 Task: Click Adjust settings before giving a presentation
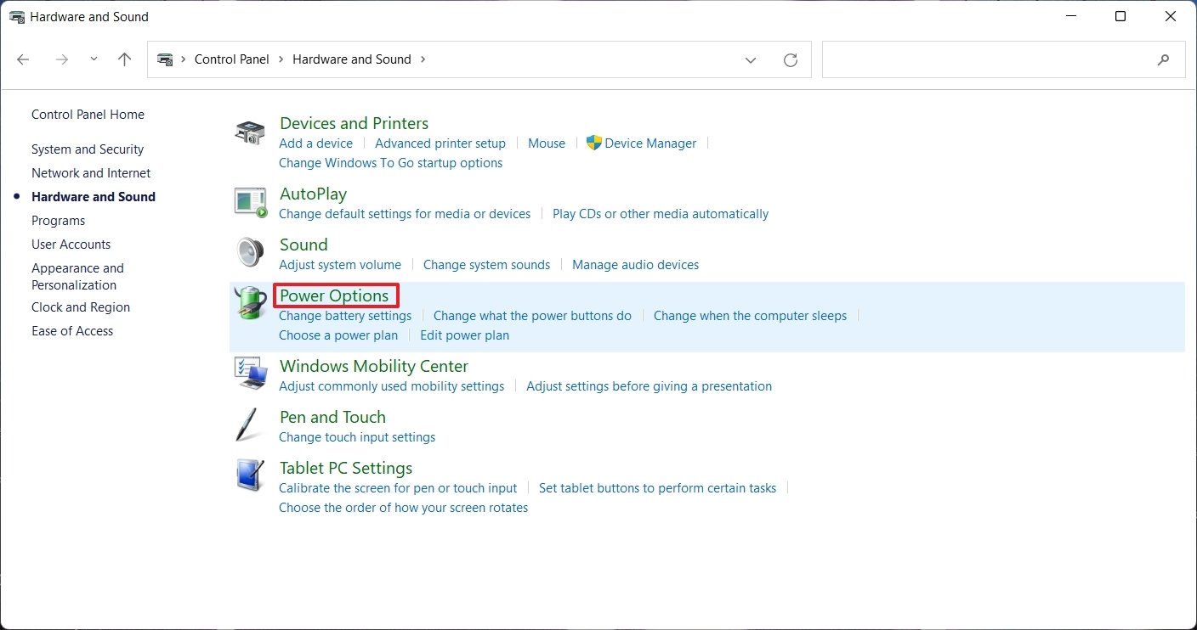(x=649, y=386)
